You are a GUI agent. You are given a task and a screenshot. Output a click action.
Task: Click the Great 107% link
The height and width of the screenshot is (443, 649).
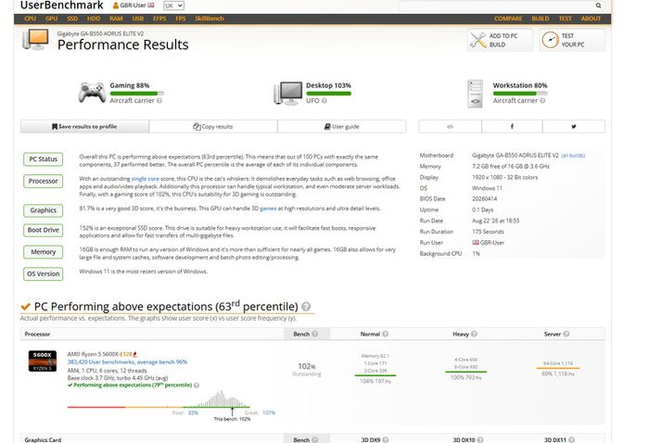pos(269,412)
